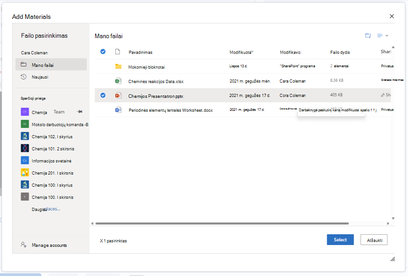Screen dimensions: 408x276
Task: Click Cara Coleman account name
Action: coord(35,53)
